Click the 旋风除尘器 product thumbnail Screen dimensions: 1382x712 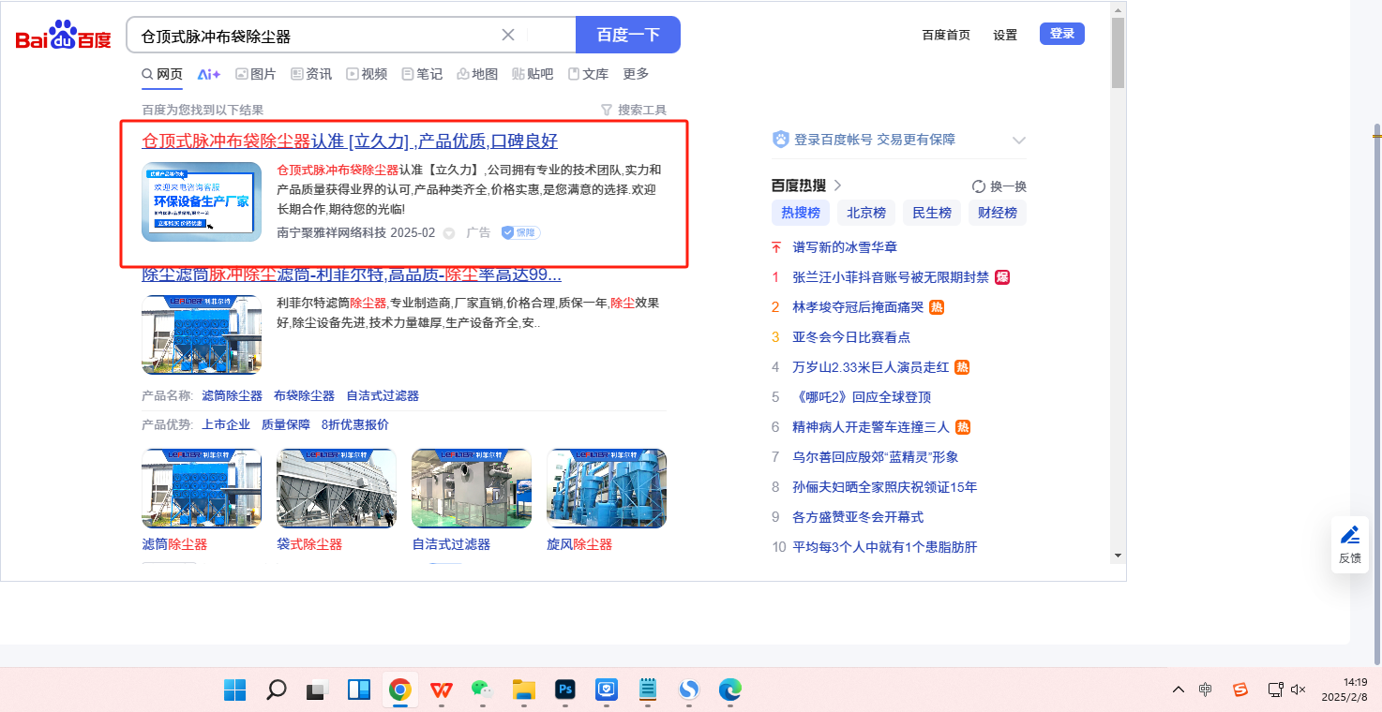pyautogui.click(x=606, y=488)
